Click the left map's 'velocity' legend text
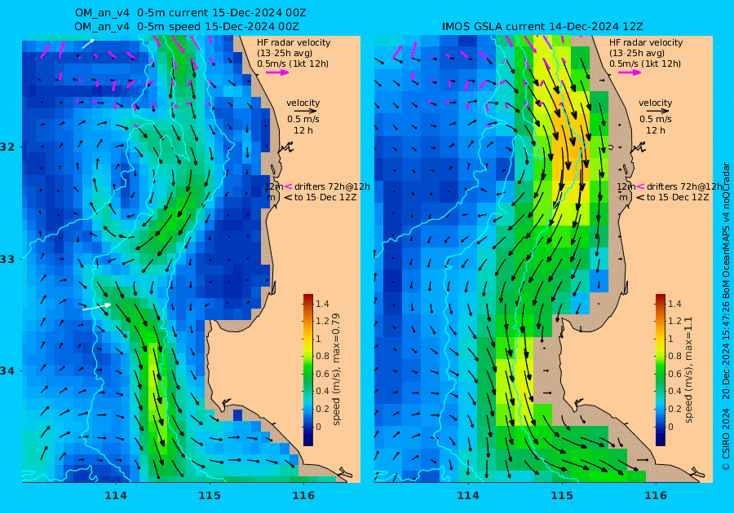This screenshot has height=513, width=734. (303, 103)
